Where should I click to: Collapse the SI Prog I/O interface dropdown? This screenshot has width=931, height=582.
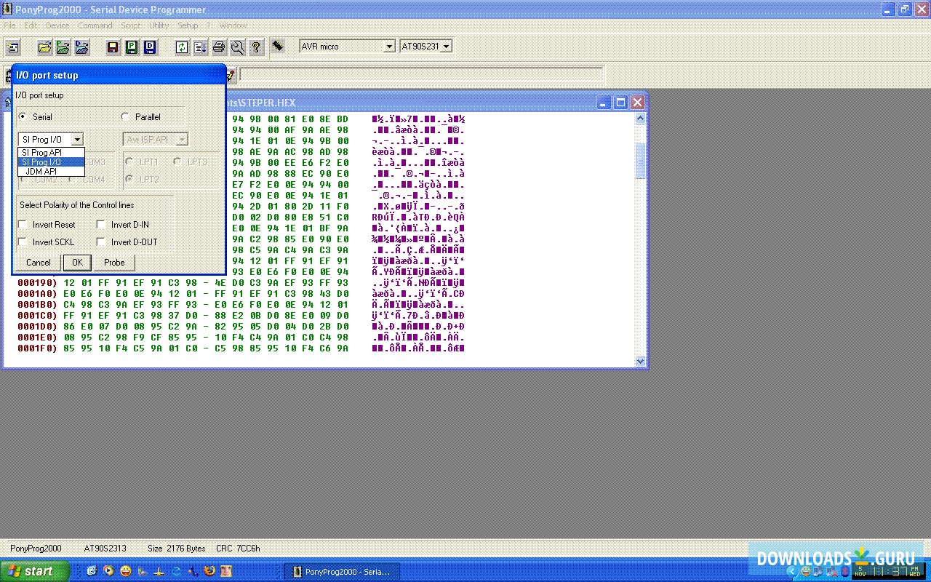click(x=78, y=139)
